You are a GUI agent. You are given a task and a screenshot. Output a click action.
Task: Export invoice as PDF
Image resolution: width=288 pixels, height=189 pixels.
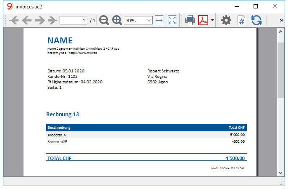[203, 20]
